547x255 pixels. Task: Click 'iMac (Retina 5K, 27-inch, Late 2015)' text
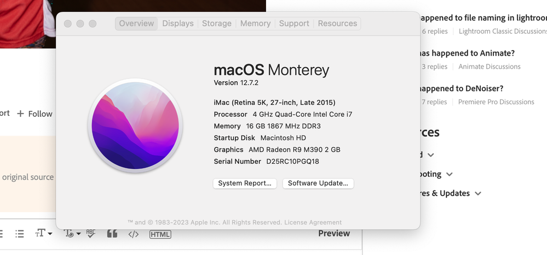pyautogui.click(x=274, y=103)
